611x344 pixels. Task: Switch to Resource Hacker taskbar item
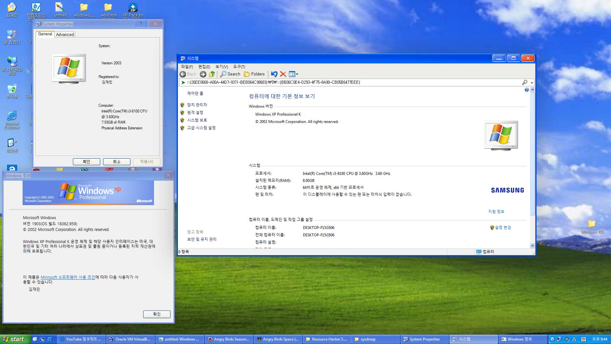pos(327,339)
